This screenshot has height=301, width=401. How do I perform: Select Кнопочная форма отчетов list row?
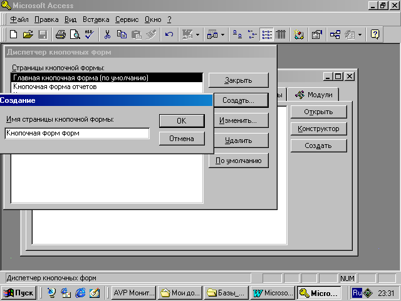click(x=107, y=87)
